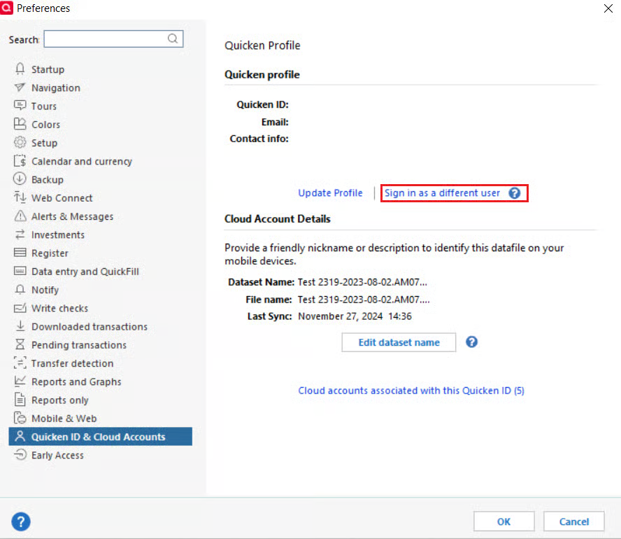Click the Data entry and QuickFill icon

(20, 271)
